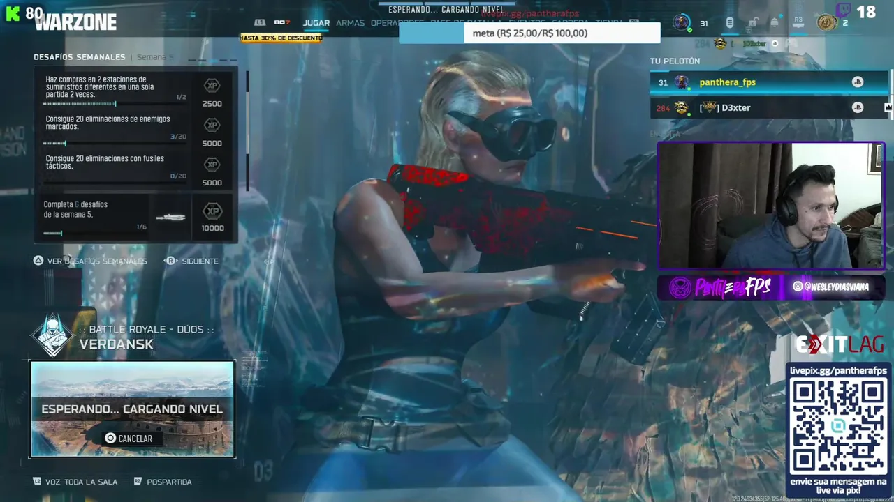The height and width of the screenshot is (502, 894).
Task: Click XP icon for marked enemies challenge
Action: click(212, 125)
